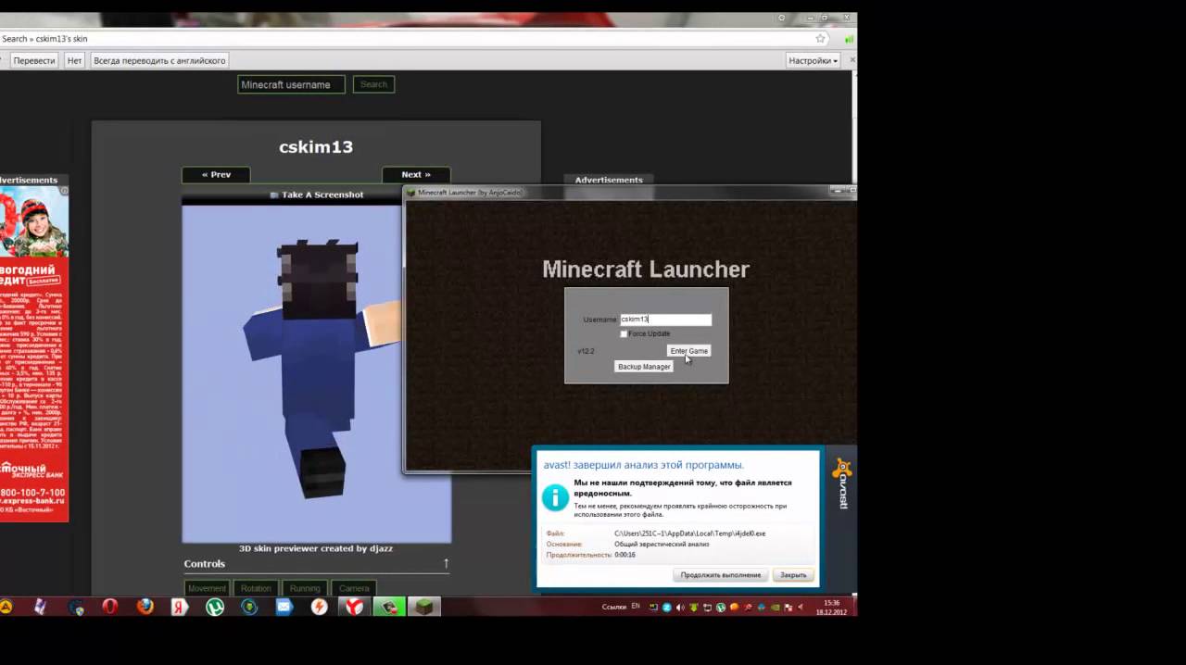1186x665 pixels.
Task: Click the avast! info icon in popup
Action: 555,497
